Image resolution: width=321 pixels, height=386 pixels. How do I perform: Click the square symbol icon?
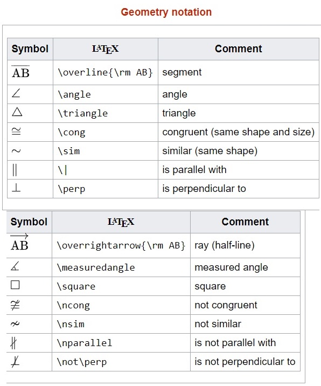(x=15, y=285)
